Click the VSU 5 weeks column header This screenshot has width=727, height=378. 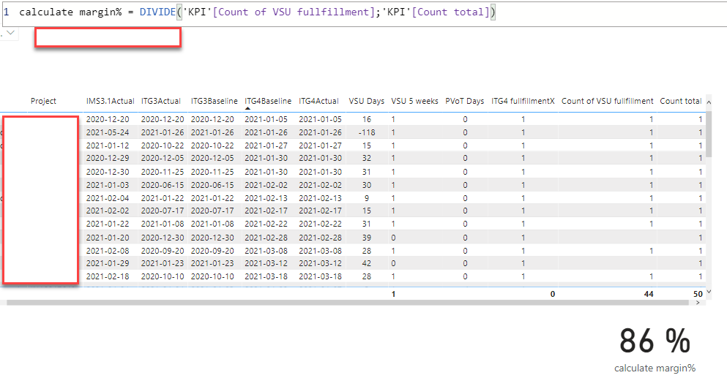tap(414, 101)
